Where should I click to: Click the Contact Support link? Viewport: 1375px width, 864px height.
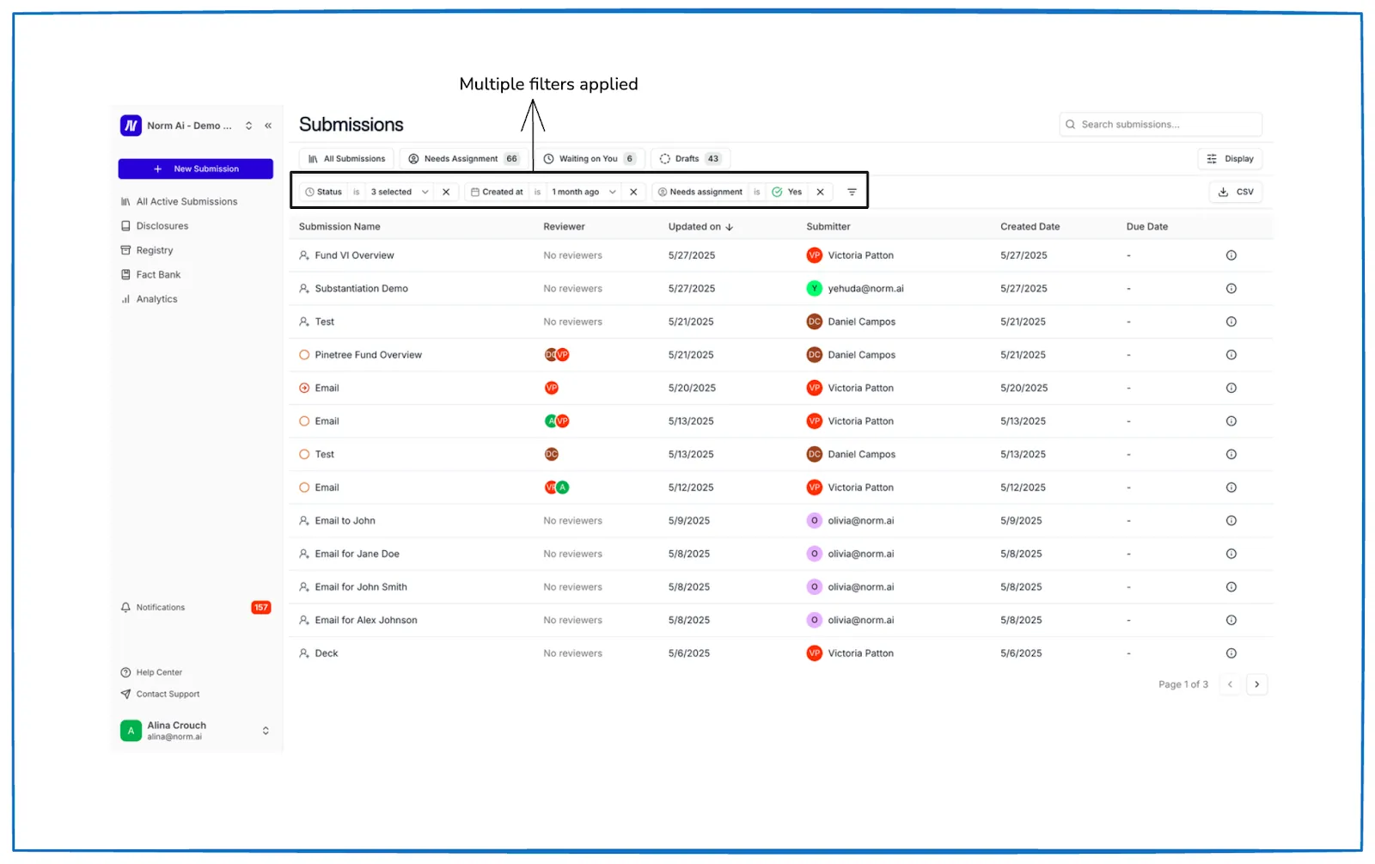point(160,694)
